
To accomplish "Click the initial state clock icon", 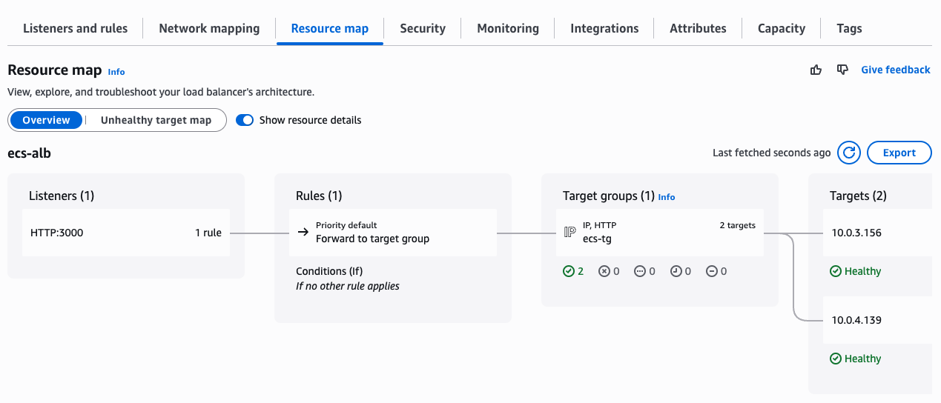I will 676,271.
